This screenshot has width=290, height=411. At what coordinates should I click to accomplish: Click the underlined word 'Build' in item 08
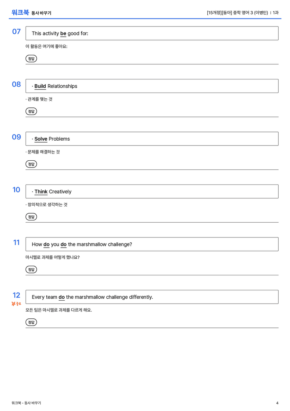(x=40, y=86)
